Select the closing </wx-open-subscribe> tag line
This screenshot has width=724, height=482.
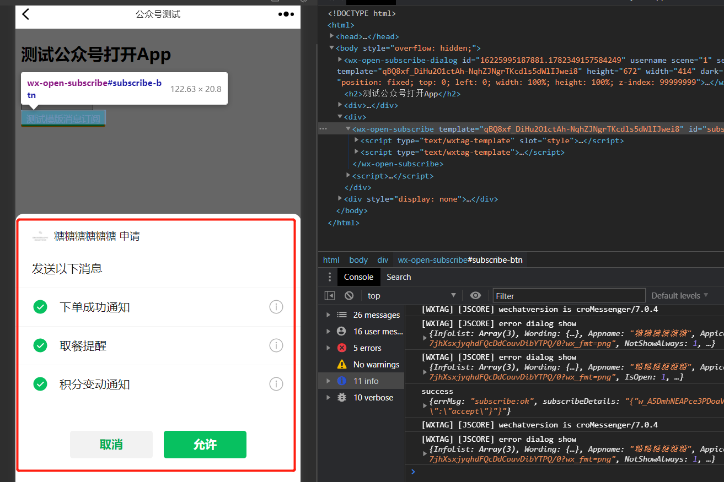coord(398,164)
